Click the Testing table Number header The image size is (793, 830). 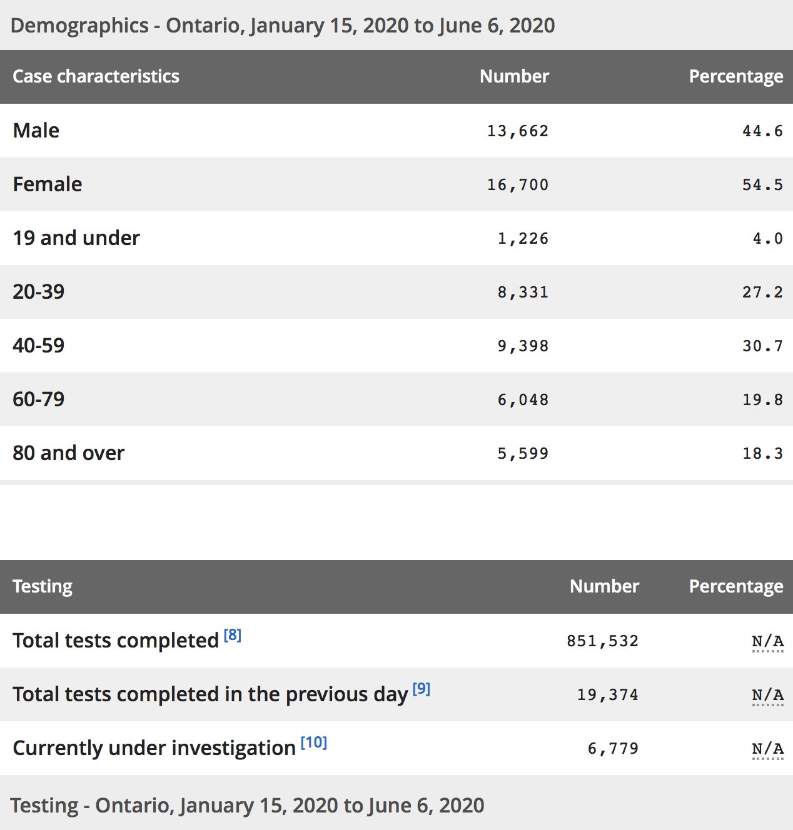point(604,586)
